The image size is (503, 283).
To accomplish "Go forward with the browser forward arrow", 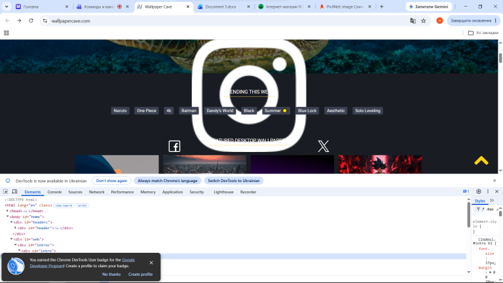I will tap(19, 20).
